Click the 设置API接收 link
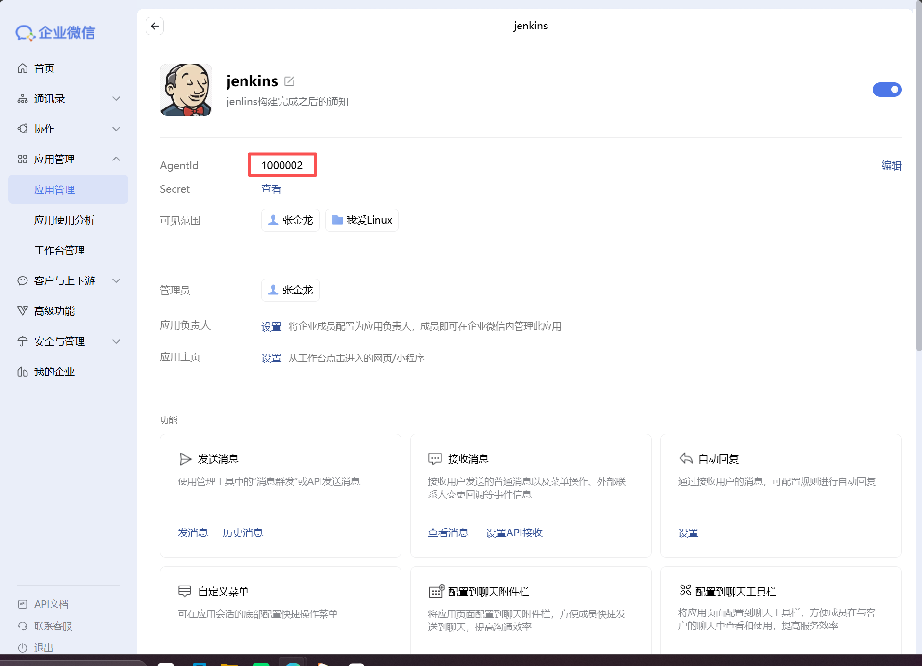Viewport: 922px width, 666px height. (514, 533)
